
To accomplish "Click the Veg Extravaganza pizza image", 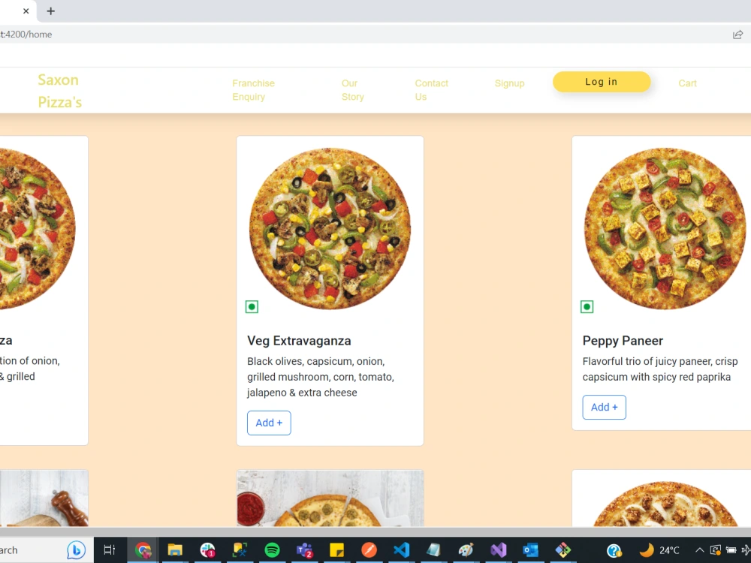I will pyautogui.click(x=330, y=228).
